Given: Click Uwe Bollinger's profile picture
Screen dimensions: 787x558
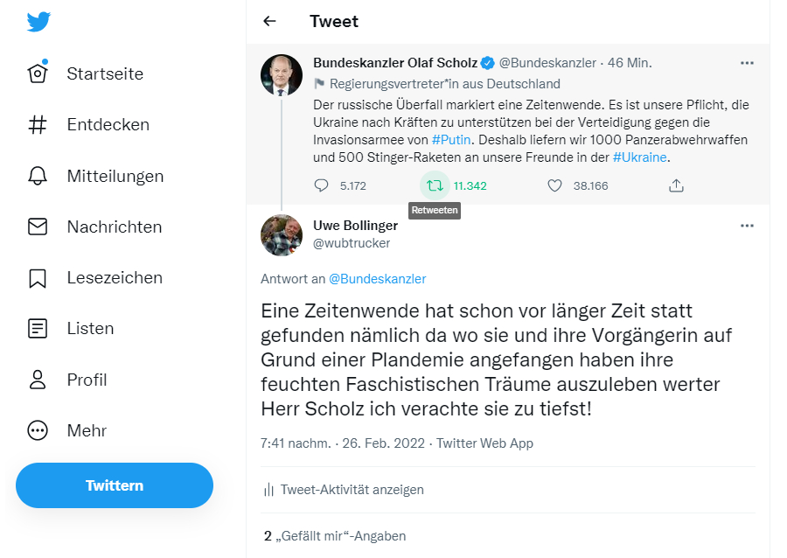Looking at the screenshot, I should (x=282, y=234).
